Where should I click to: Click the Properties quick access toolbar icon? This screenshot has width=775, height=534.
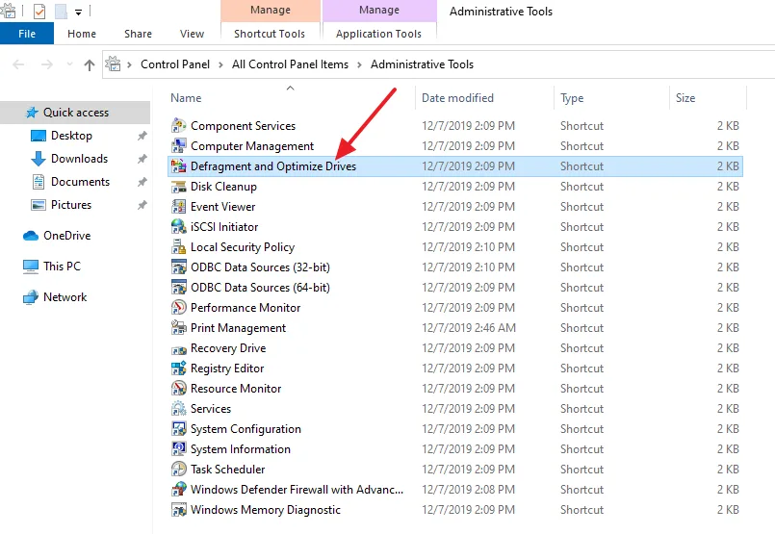coord(39,11)
